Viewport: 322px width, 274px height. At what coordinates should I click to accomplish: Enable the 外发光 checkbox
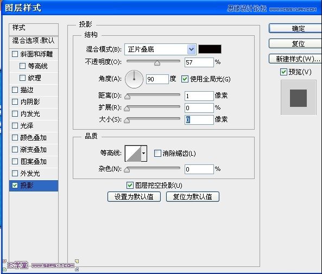point(15,173)
